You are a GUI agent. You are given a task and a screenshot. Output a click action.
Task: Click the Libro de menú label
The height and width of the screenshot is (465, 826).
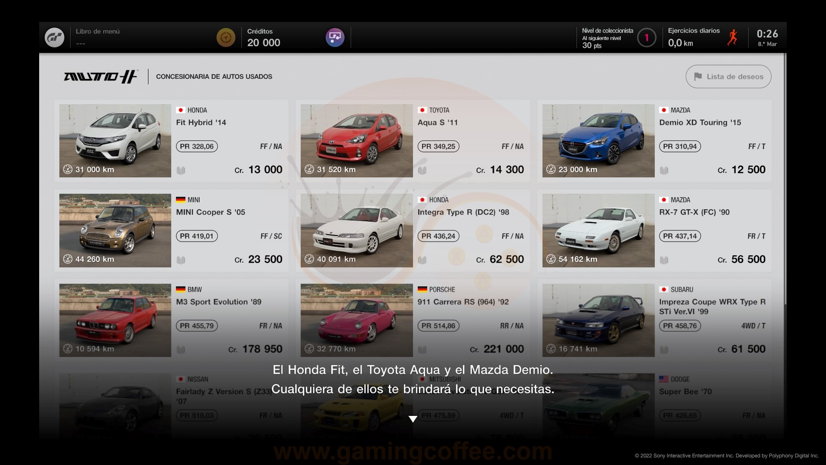pos(98,31)
